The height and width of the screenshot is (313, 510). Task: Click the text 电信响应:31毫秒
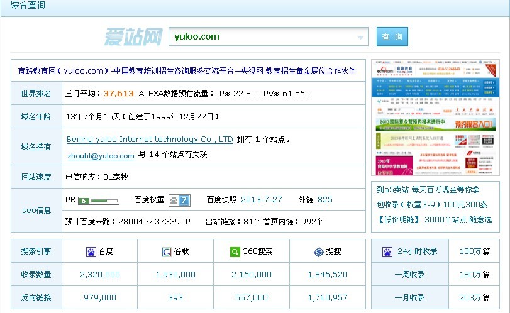pyautogui.click(x=97, y=177)
